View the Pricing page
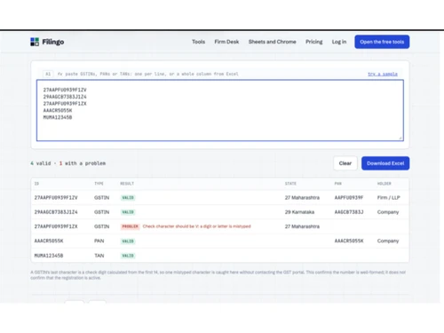This screenshot has width=444, height=333. click(x=314, y=42)
